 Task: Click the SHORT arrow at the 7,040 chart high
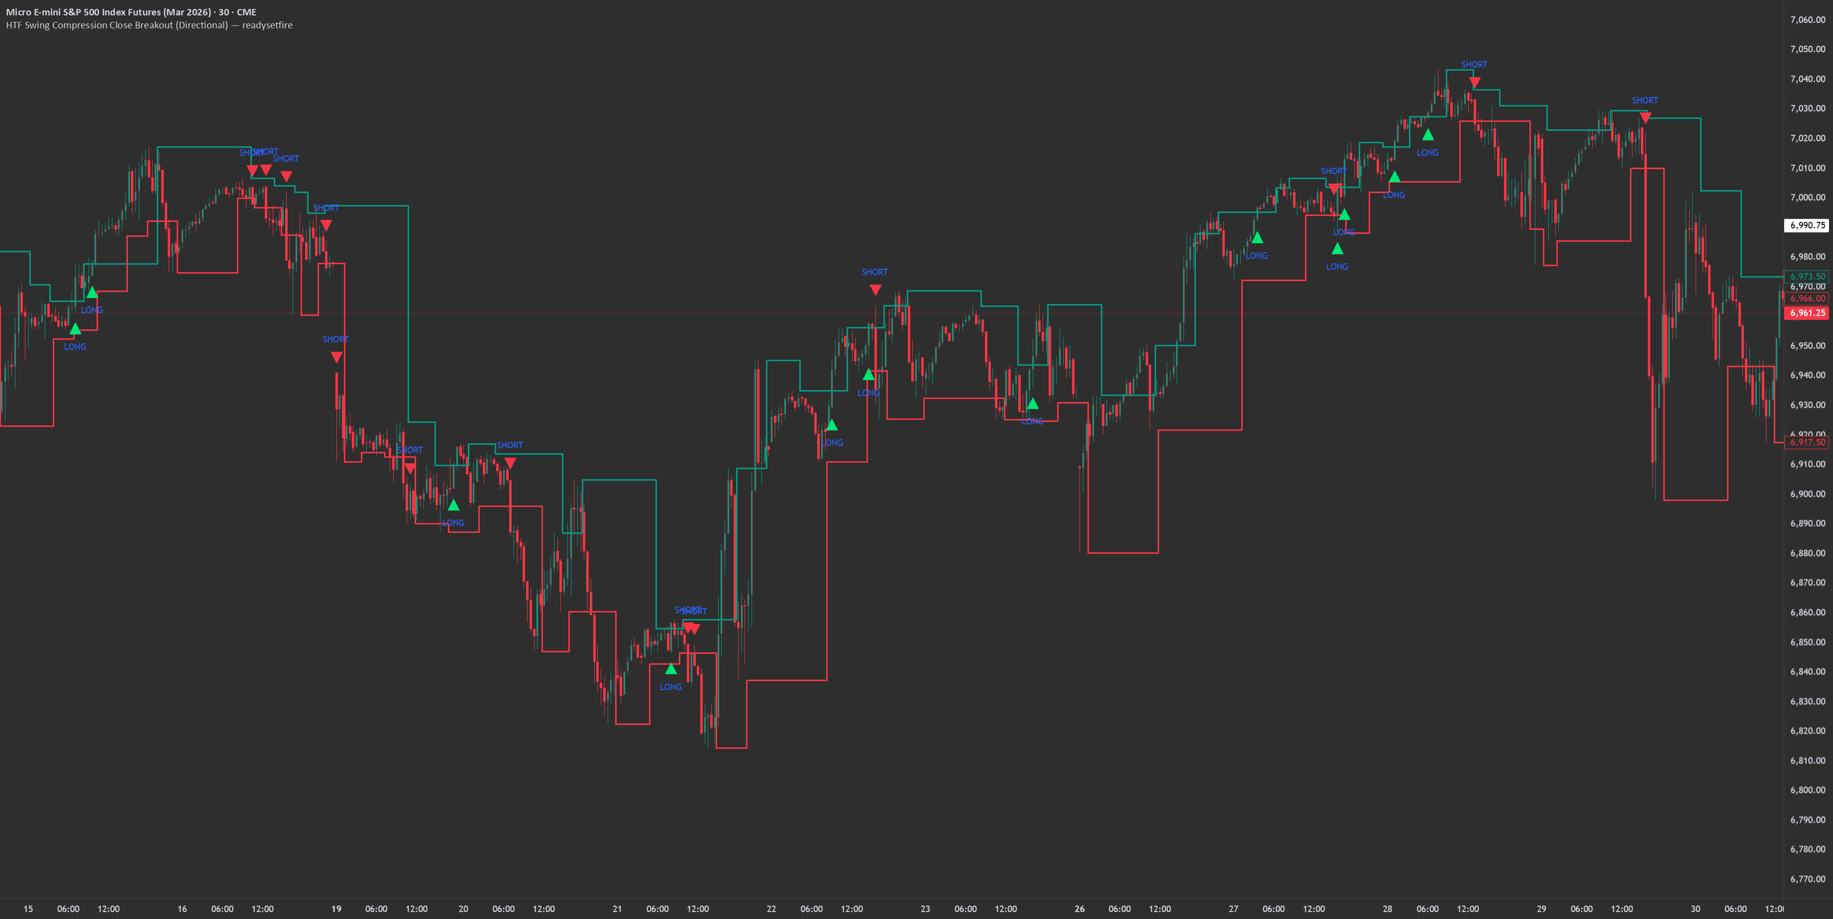1474,83
